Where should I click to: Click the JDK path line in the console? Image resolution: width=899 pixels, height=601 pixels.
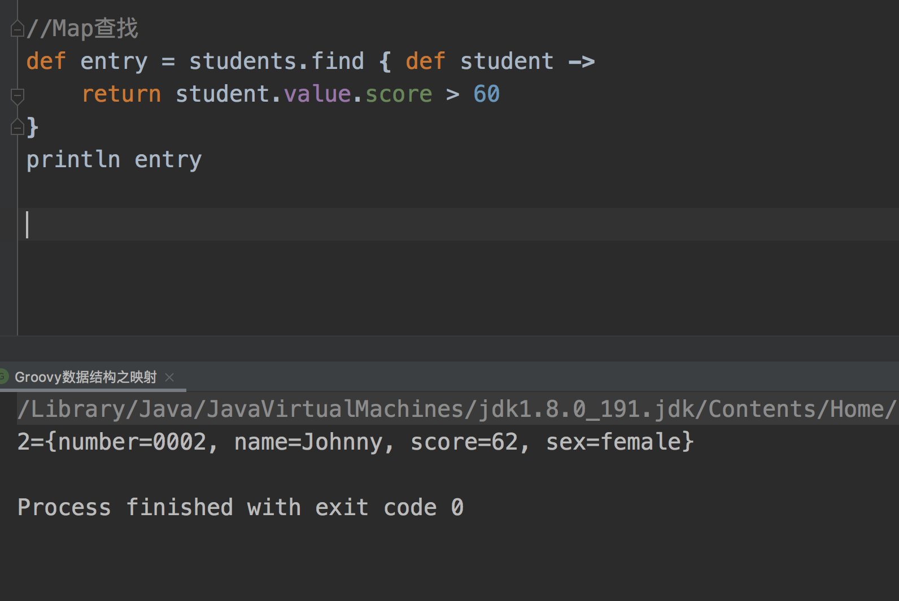(457, 409)
